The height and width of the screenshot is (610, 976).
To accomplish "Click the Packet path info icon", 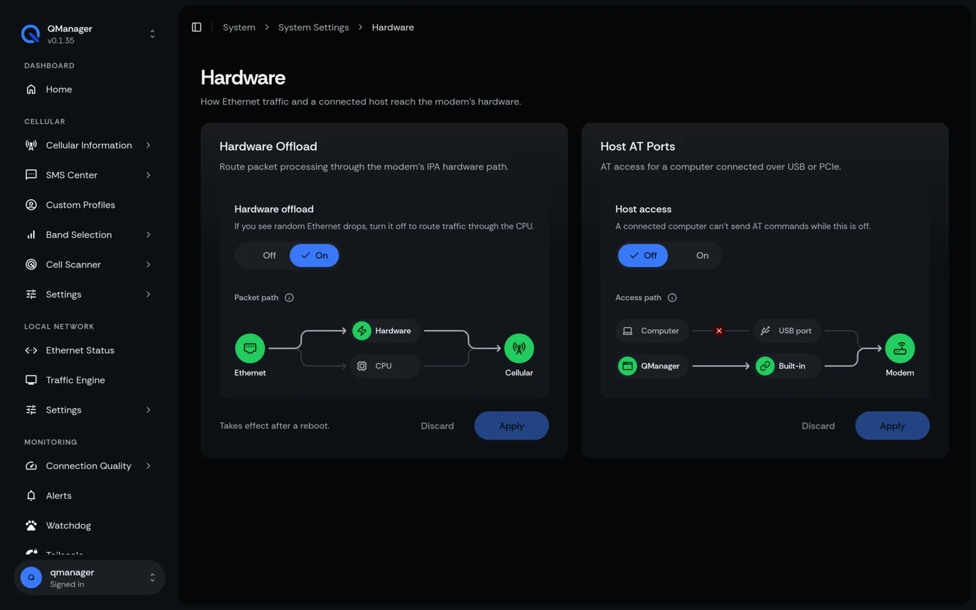I will coord(289,298).
